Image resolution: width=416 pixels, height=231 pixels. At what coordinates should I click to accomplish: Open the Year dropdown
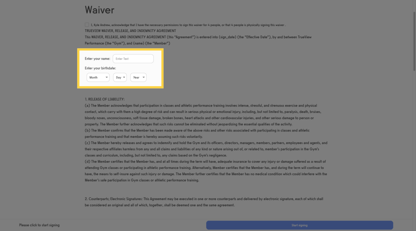[x=138, y=77]
